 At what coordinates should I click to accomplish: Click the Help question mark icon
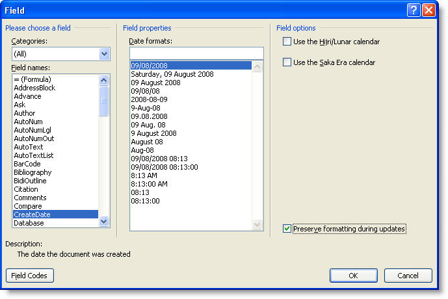(x=413, y=10)
